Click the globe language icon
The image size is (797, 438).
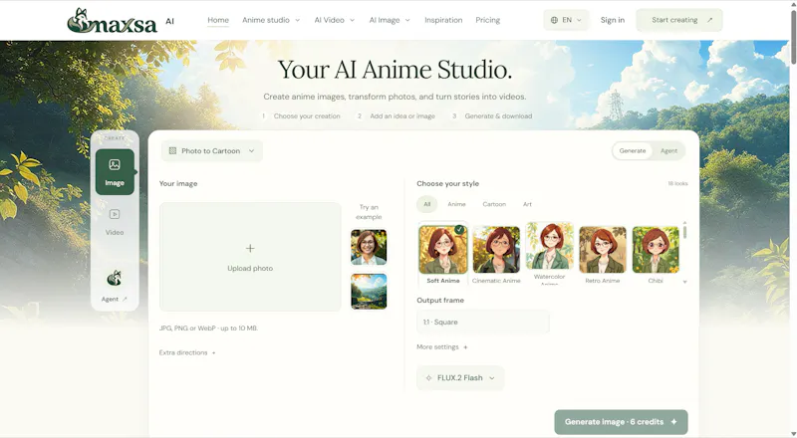pyautogui.click(x=554, y=20)
